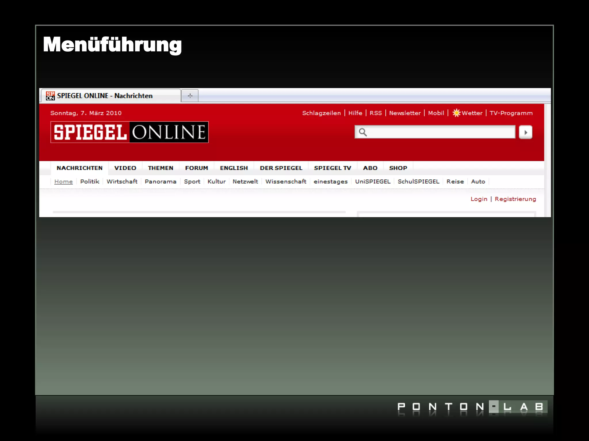Open the Registrierung link
The width and height of the screenshot is (589, 441).
pos(515,199)
